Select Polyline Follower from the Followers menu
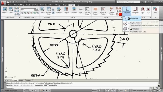This screenshot has height=92, width=163. (x=132, y=18)
